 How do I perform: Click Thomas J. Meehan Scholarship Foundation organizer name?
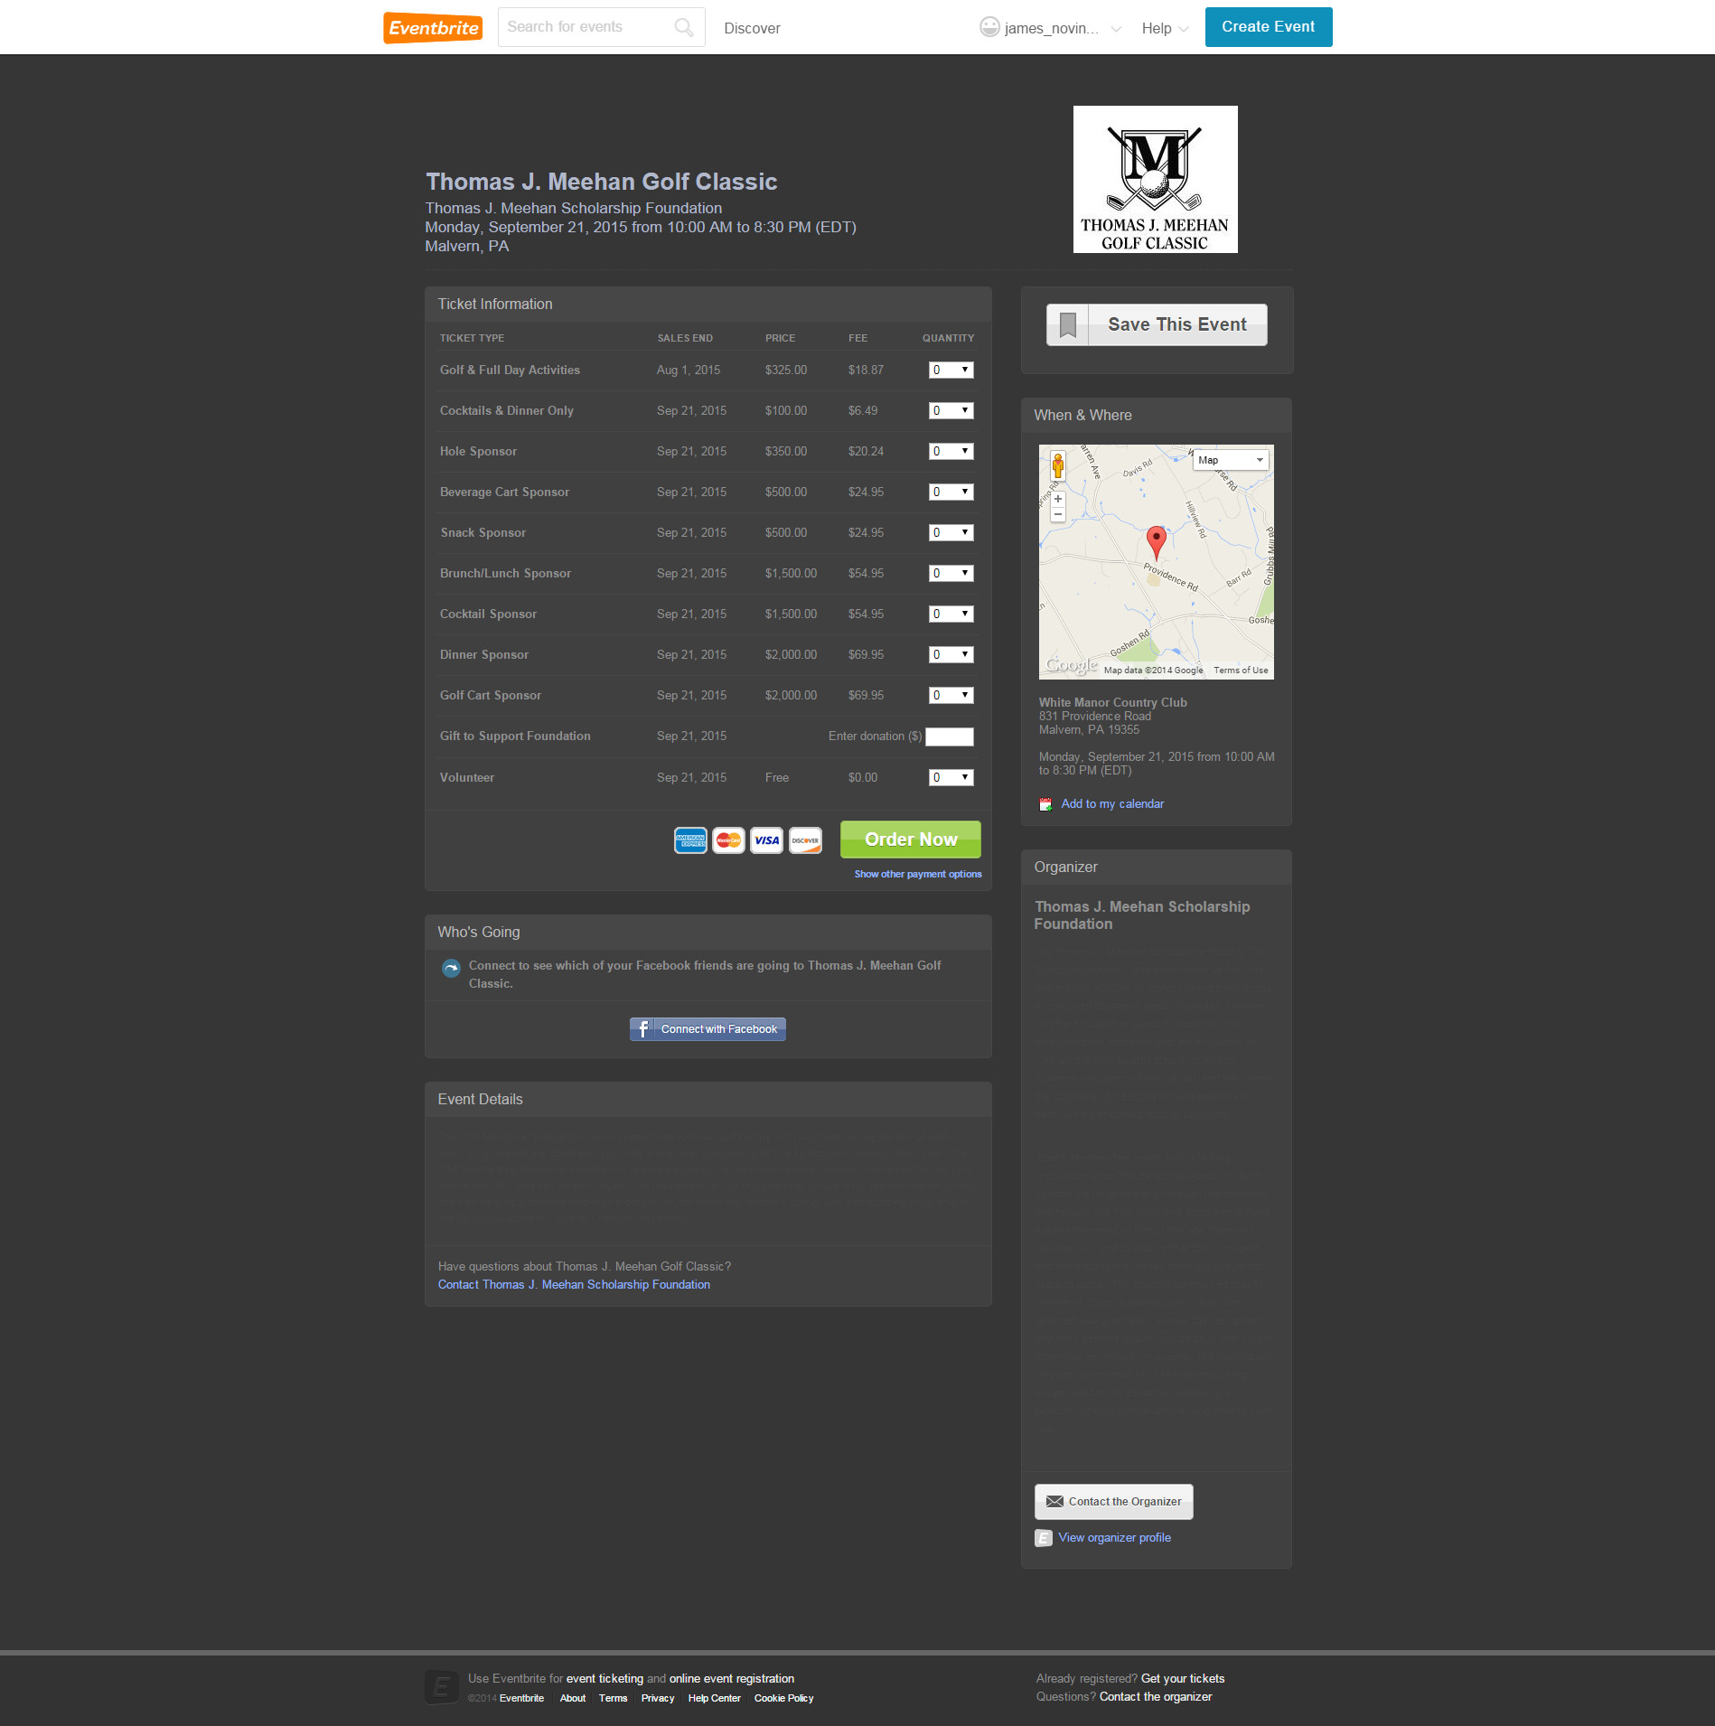pos(1142,915)
